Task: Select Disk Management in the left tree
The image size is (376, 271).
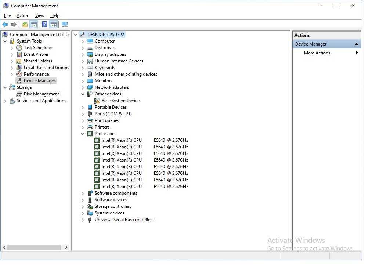Action: tap(41, 94)
